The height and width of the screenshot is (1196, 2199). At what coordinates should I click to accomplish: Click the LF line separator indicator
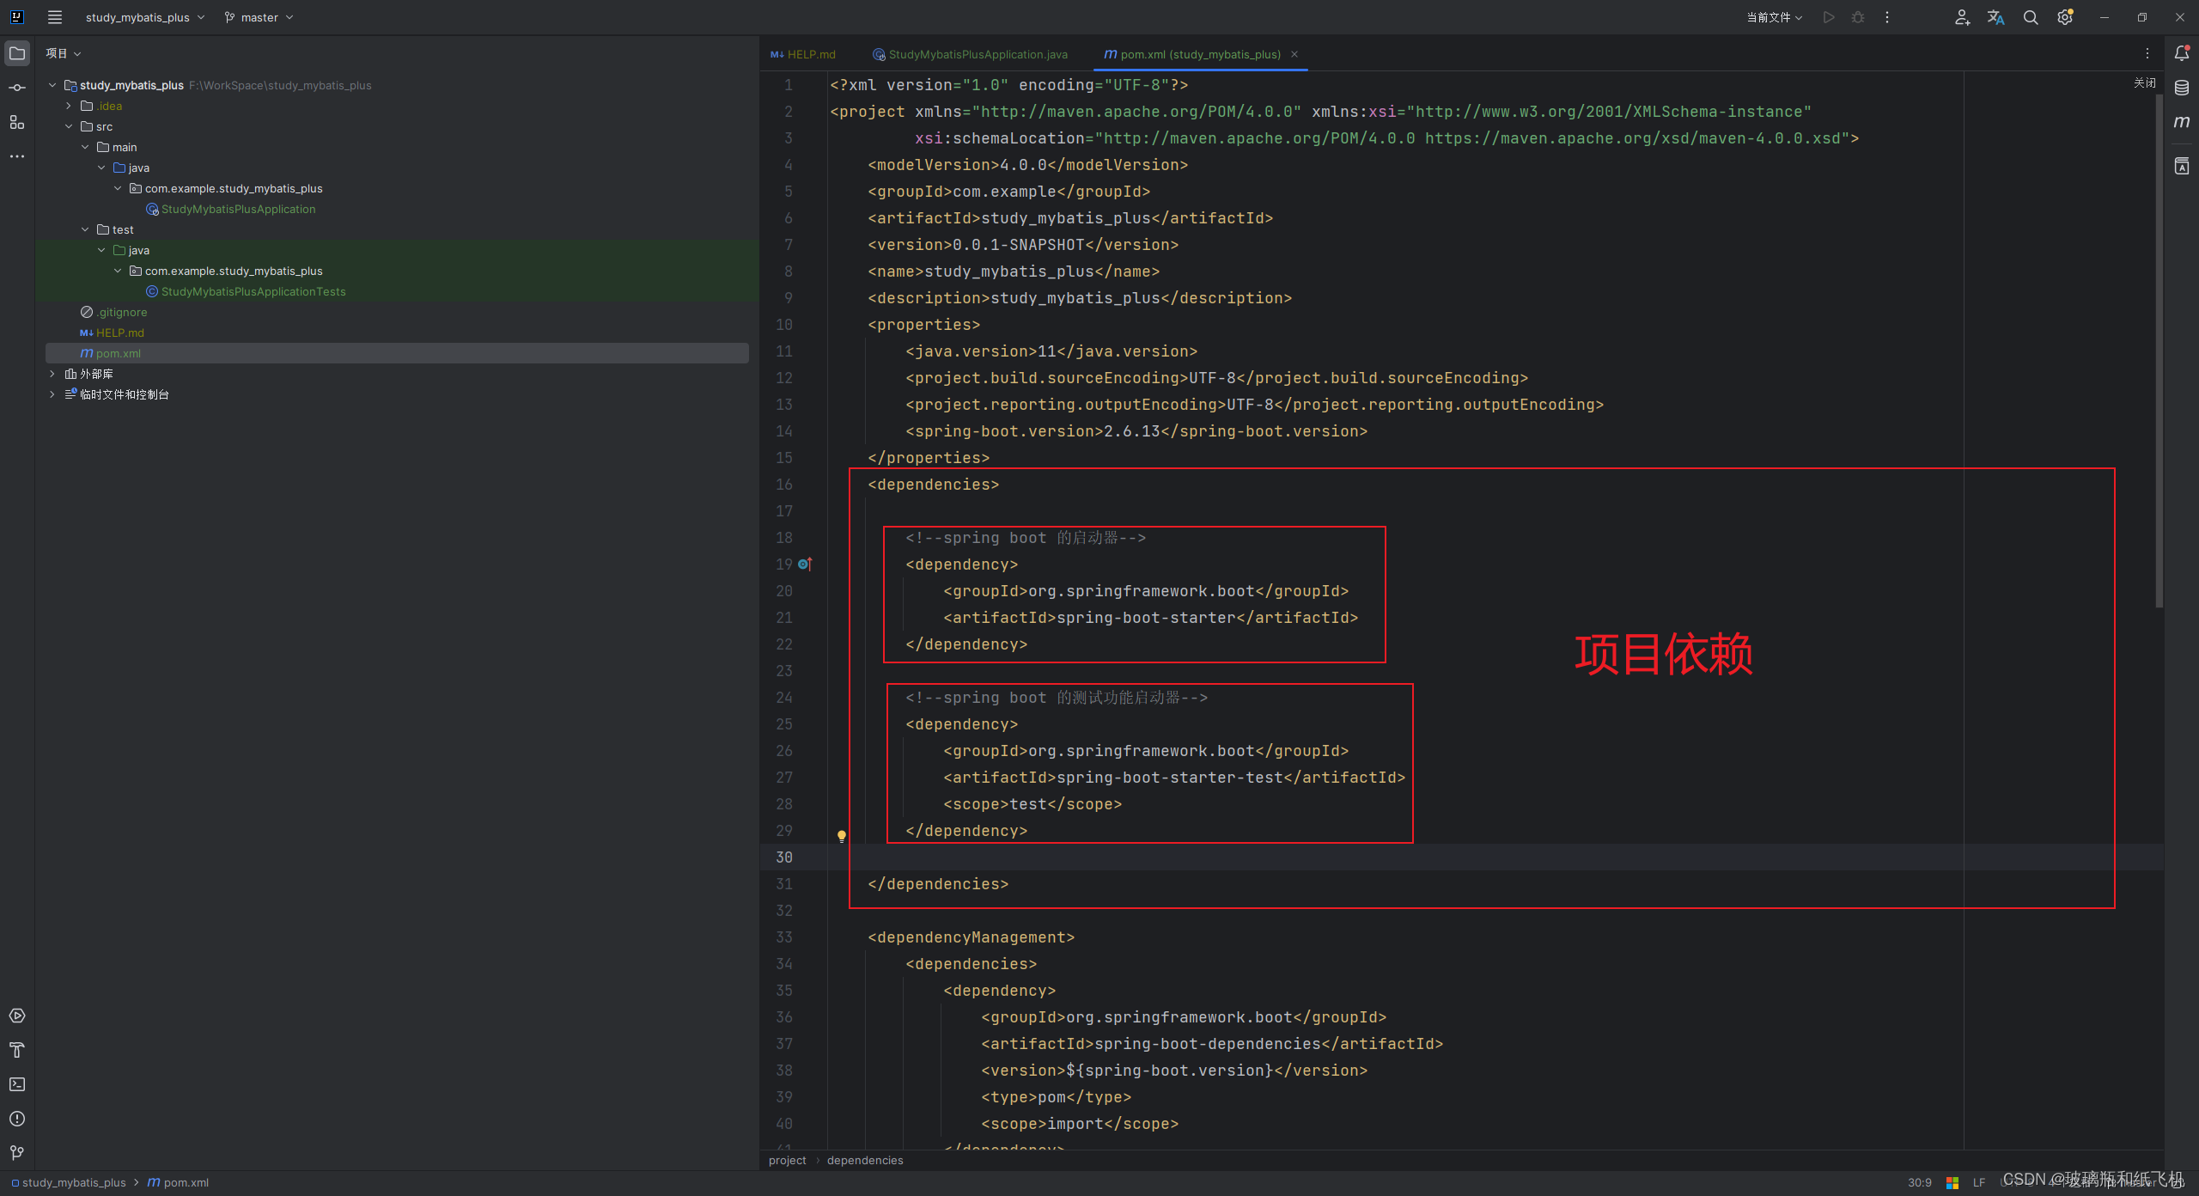point(1979,1182)
